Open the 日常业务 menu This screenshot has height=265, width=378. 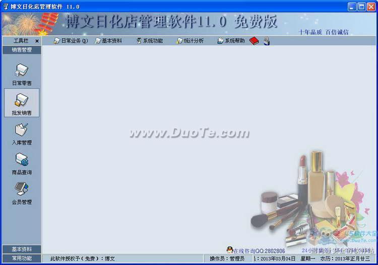(x=71, y=41)
